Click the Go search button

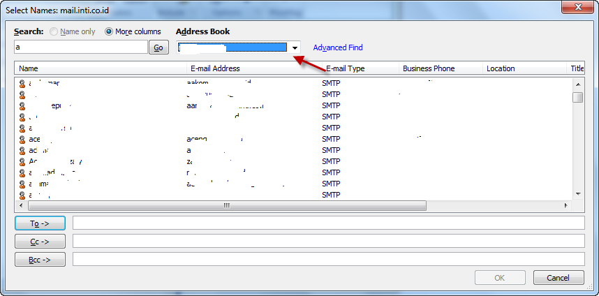pyautogui.click(x=158, y=47)
